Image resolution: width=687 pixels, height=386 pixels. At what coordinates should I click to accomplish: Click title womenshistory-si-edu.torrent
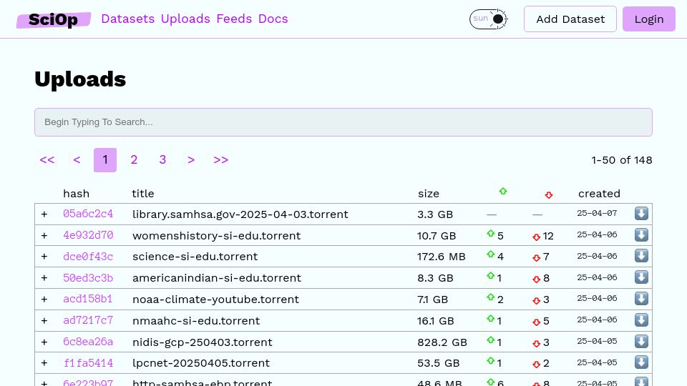216,235
